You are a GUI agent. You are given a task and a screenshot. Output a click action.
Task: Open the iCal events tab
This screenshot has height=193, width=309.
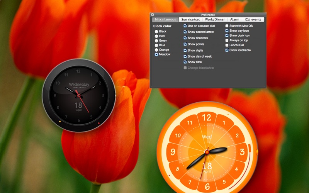tap(253, 19)
